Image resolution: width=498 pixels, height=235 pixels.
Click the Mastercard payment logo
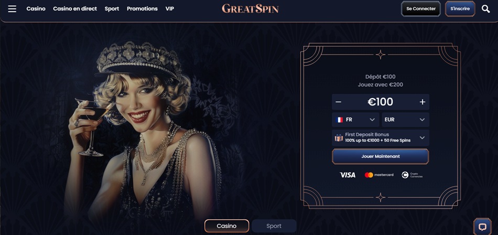tap(379, 175)
